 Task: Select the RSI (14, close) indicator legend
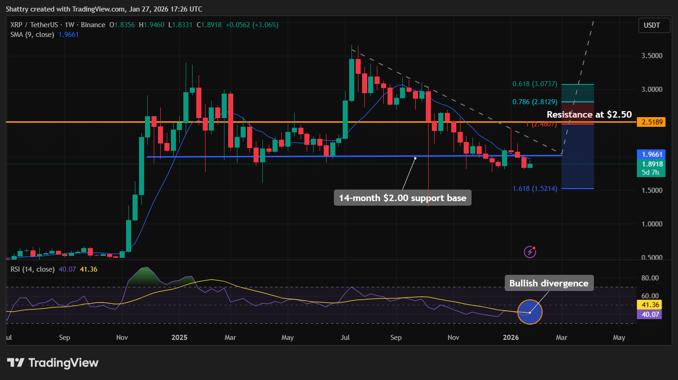click(32, 269)
